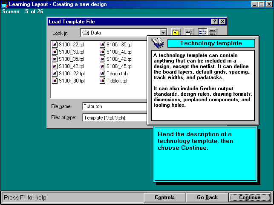Close the Load Template File dialog
Image resolution: width=274 pixels, height=205 pixels.
pyautogui.click(x=222, y=21)
